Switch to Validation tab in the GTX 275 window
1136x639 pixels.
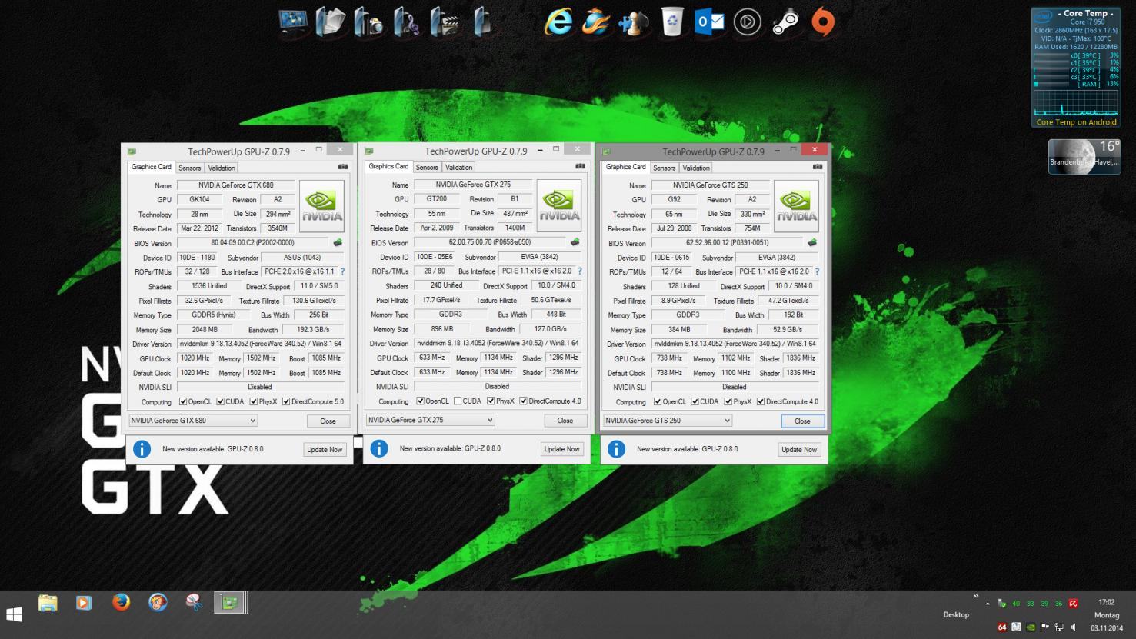(459, 167)
